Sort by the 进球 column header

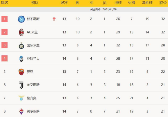118,3
